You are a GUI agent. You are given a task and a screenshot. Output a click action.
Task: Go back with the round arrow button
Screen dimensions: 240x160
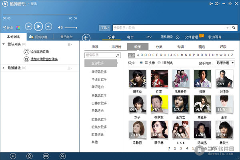(x=86, y=38)
